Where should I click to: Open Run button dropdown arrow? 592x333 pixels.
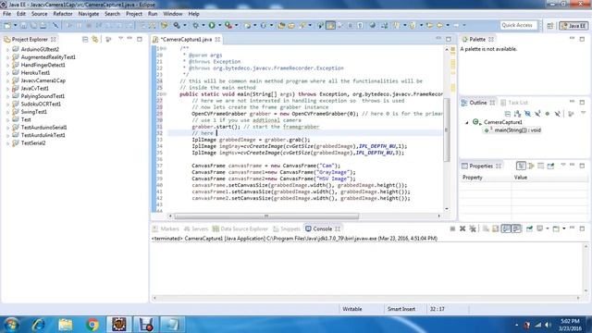click(x=219, y=25)
